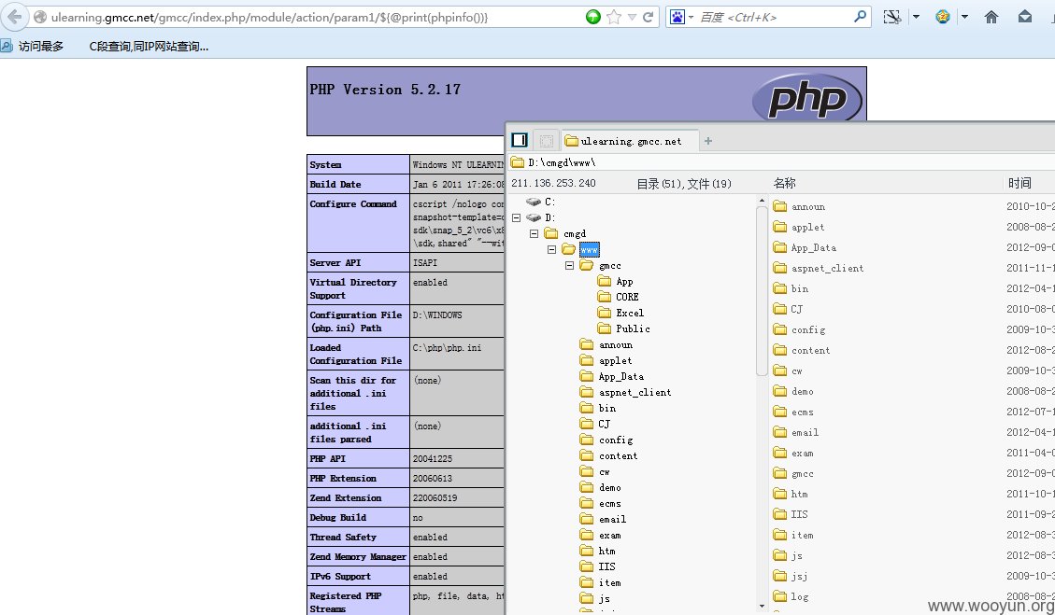This screenshot has width=1055, height=615.
Task: Open the 访问最多 bookmarks folder
Action: tap(33, 46)
